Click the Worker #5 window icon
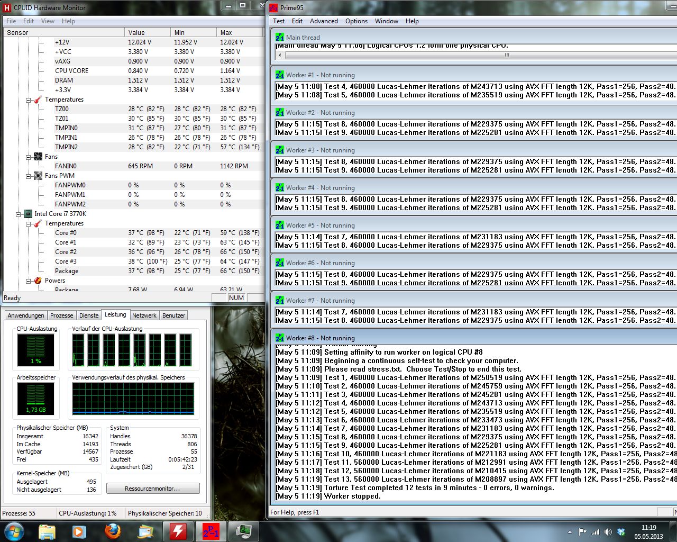Image resolution: width=677 pixels, height=542 pixels. click(279, 225)
